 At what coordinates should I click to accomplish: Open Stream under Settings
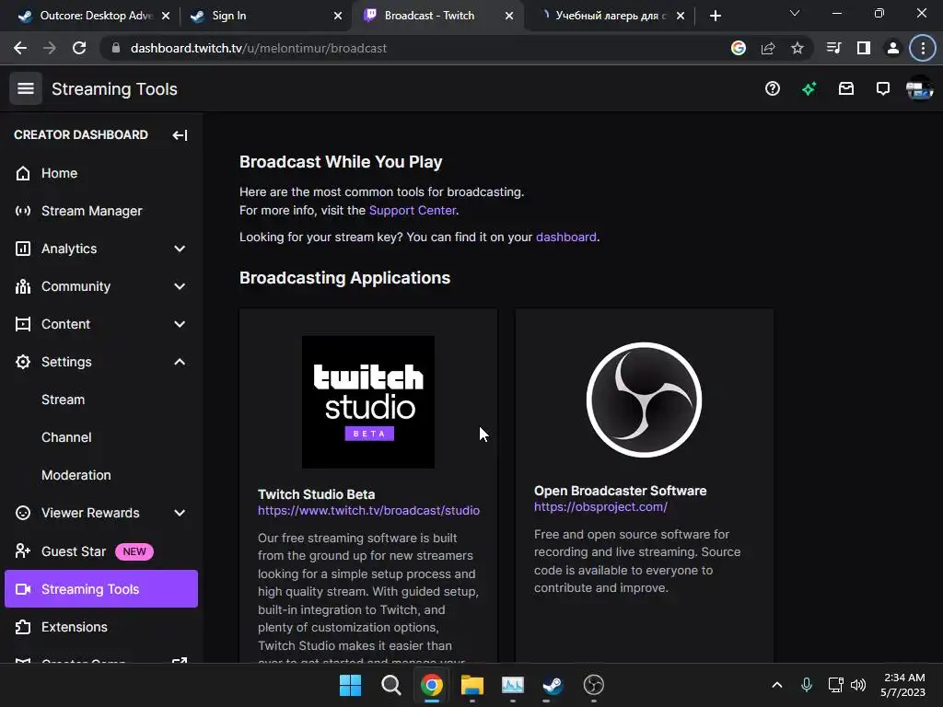point(64,400)
